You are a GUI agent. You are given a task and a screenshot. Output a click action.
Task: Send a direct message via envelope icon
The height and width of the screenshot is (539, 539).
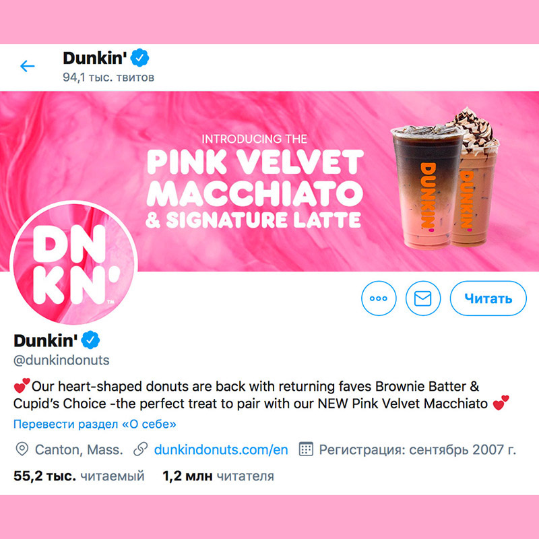point(423,298)
